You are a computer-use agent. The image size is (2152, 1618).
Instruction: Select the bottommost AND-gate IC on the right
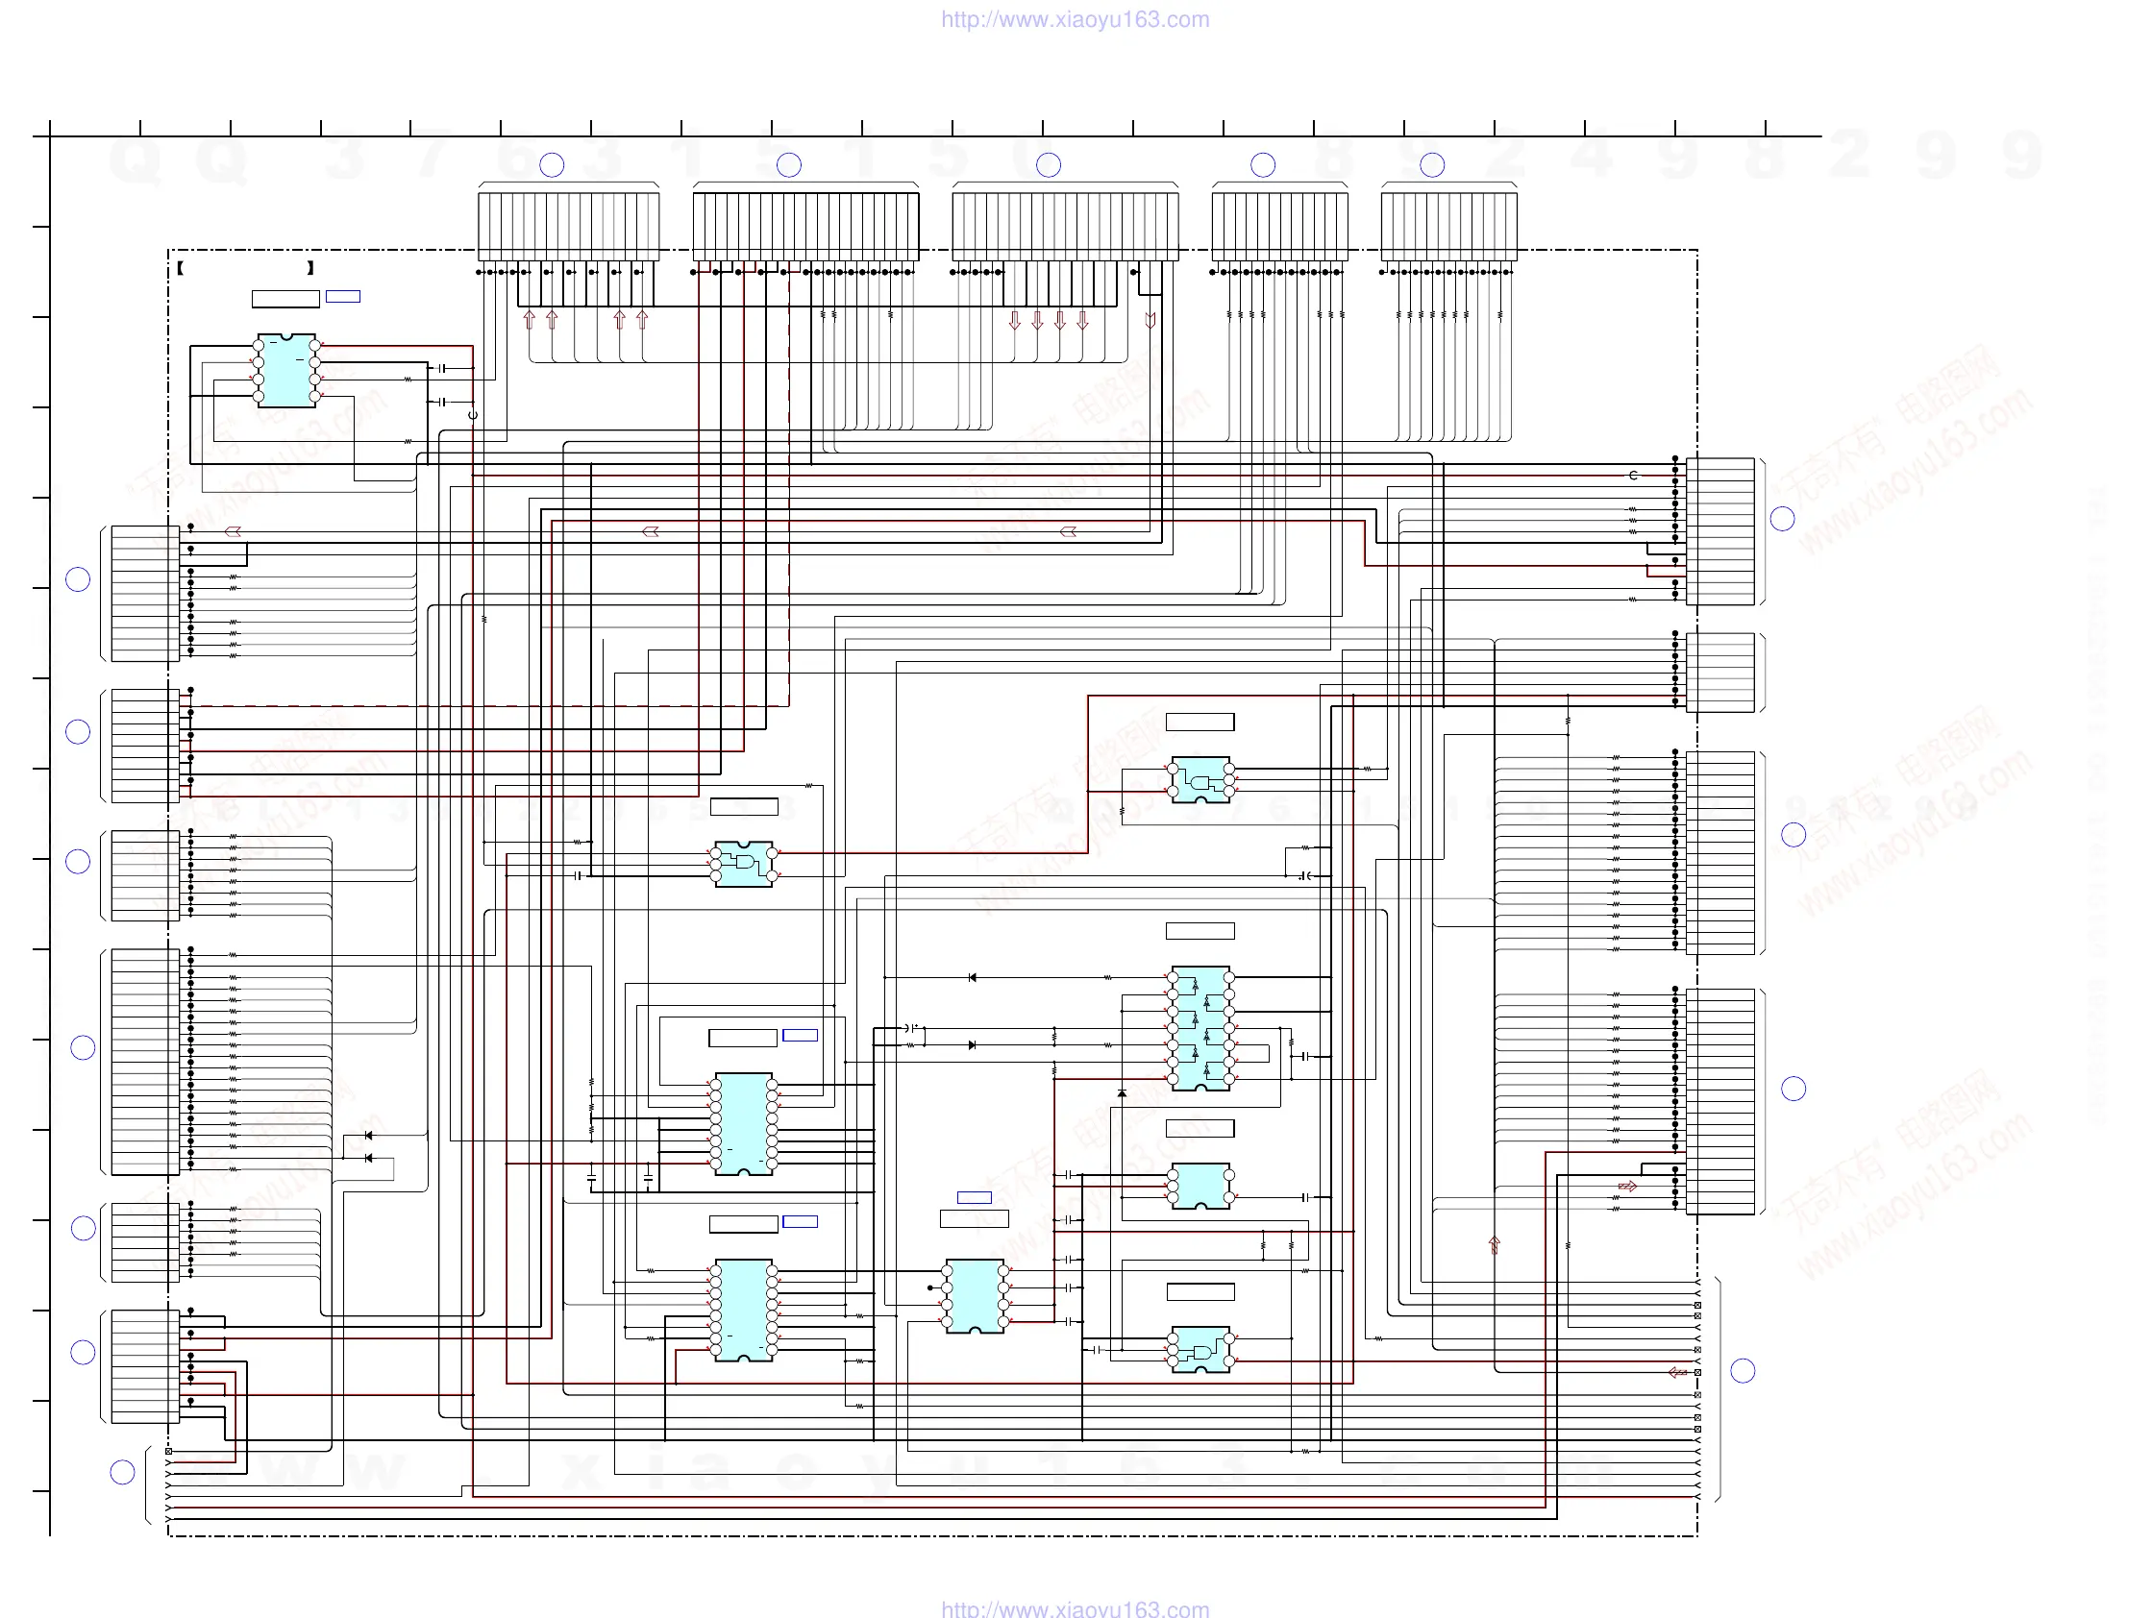tap(1200, 1350)
